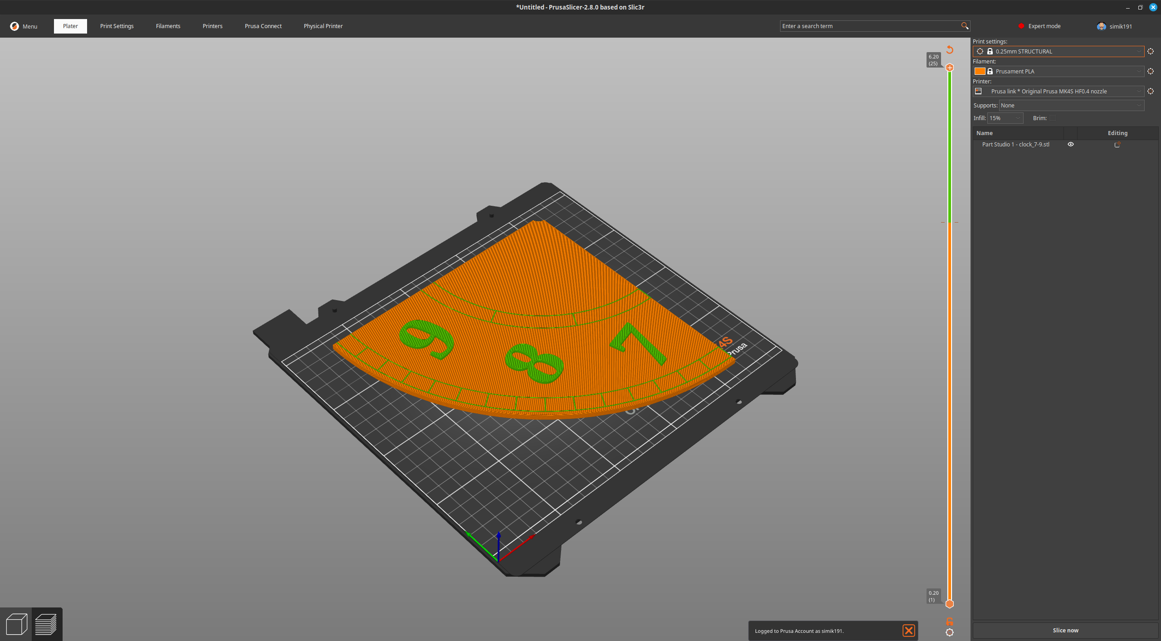The height and width of the screenshot is (641, 1161).
Task: Click the orange filament color swatch
Action: 980,71
